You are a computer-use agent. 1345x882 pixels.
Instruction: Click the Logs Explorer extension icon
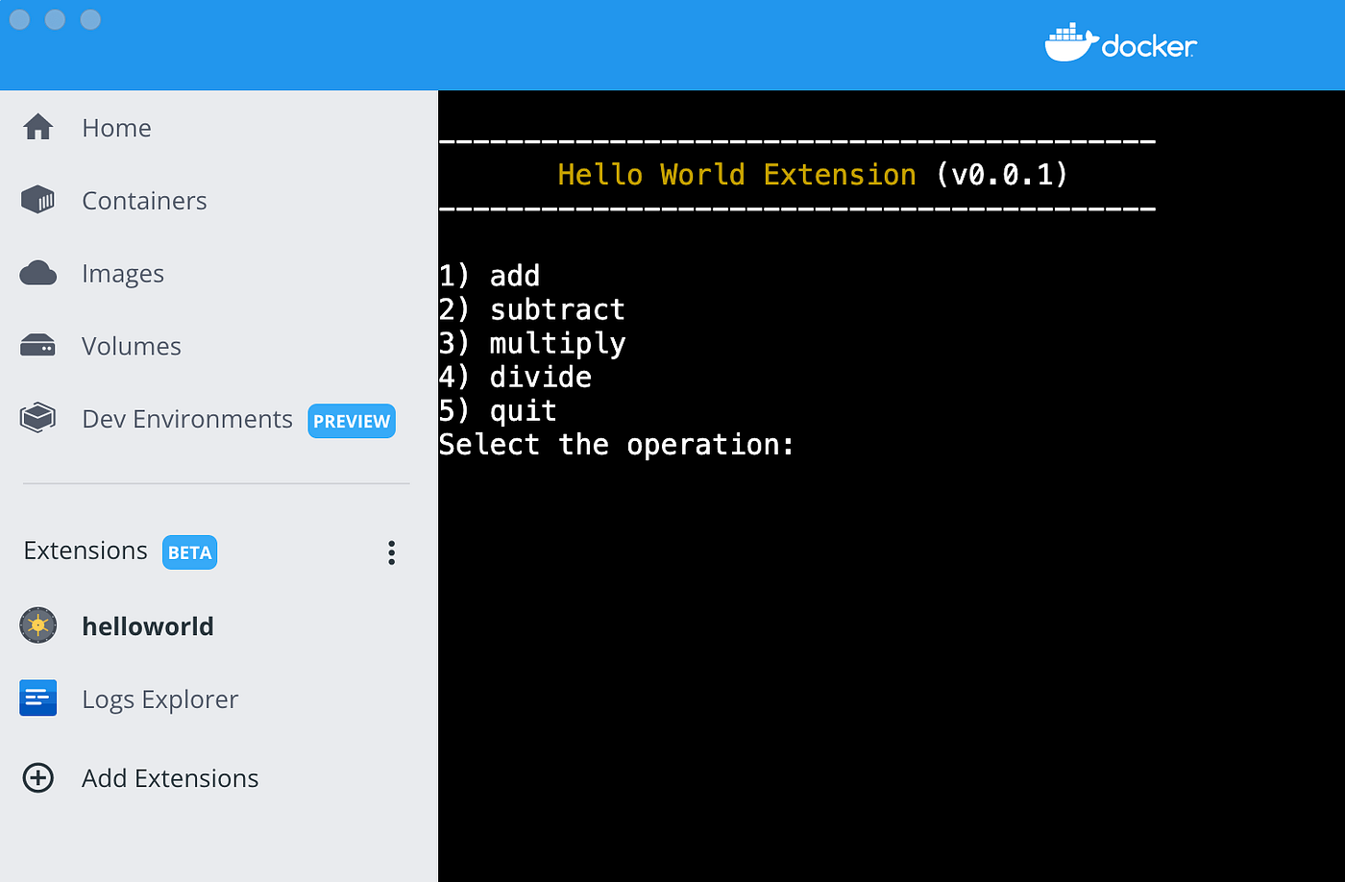[37, 698]
